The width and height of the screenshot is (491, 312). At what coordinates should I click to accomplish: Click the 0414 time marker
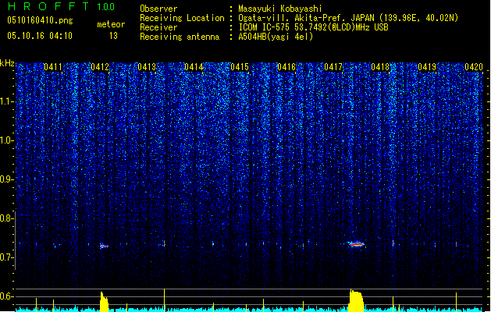tap(194, 67)
